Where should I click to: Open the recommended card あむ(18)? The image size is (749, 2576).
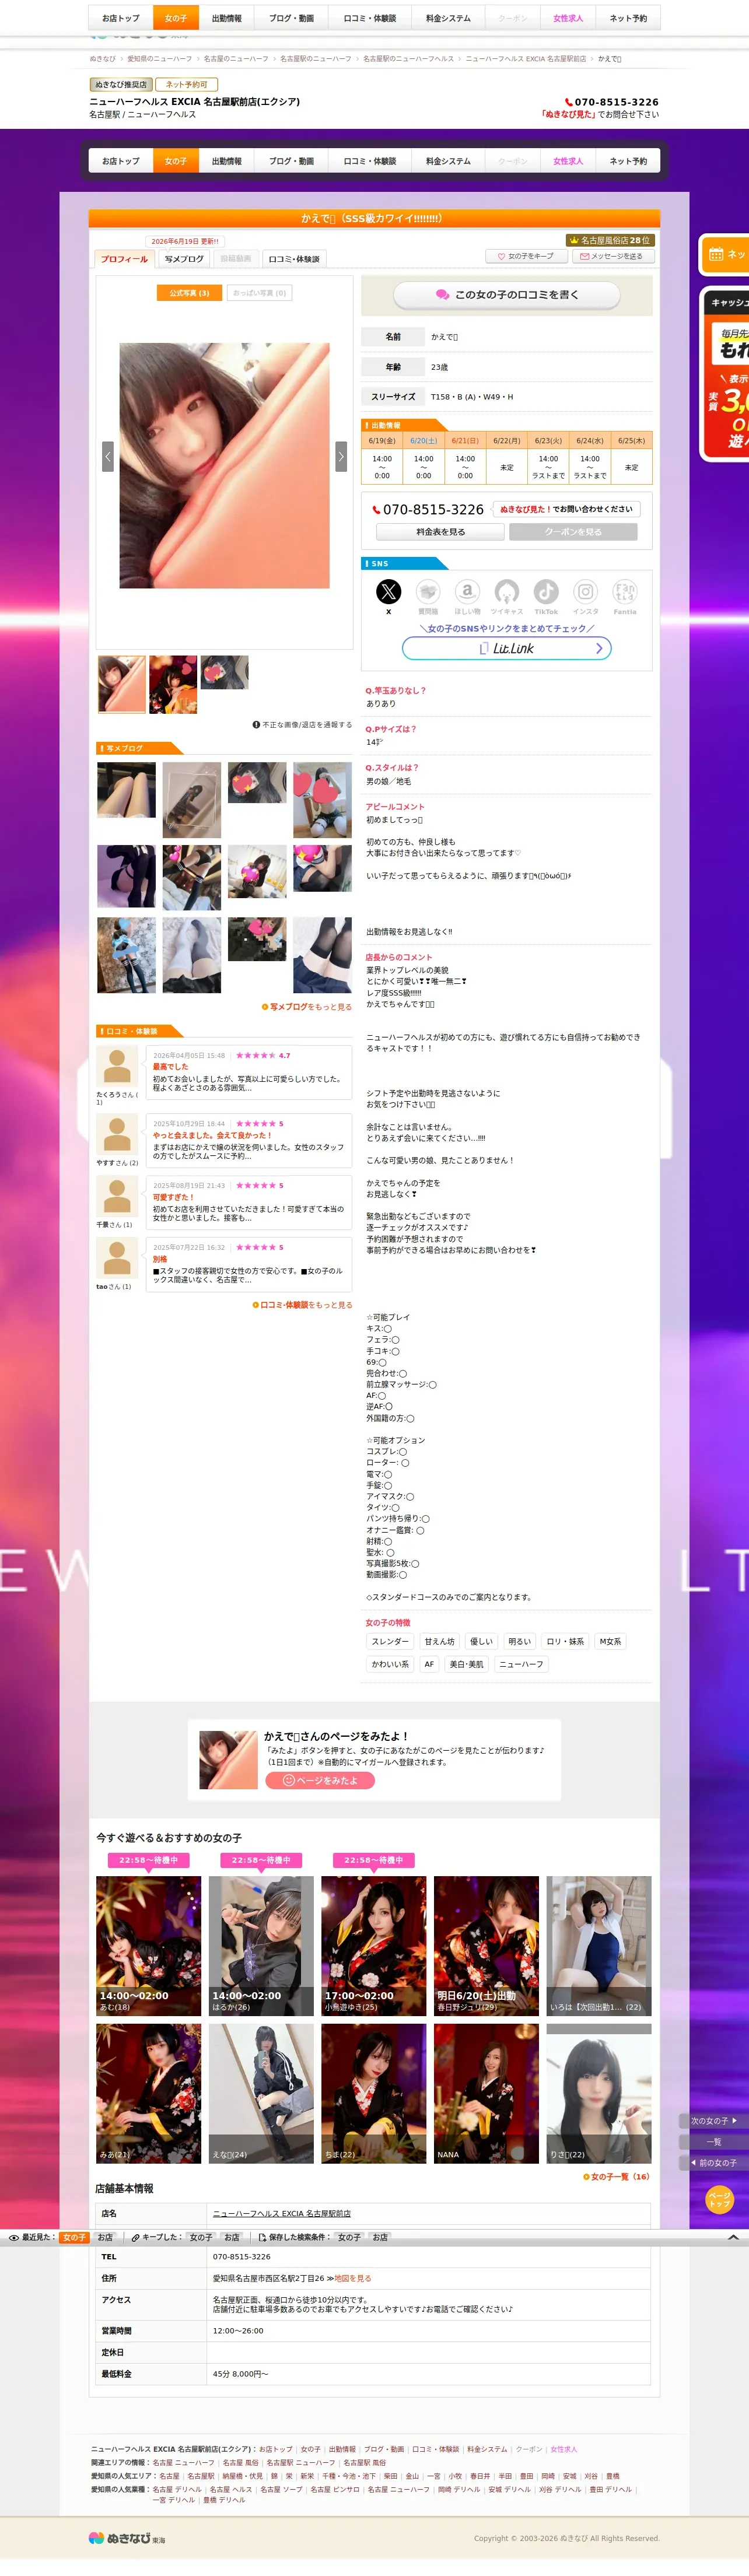tap(149, 1945)
